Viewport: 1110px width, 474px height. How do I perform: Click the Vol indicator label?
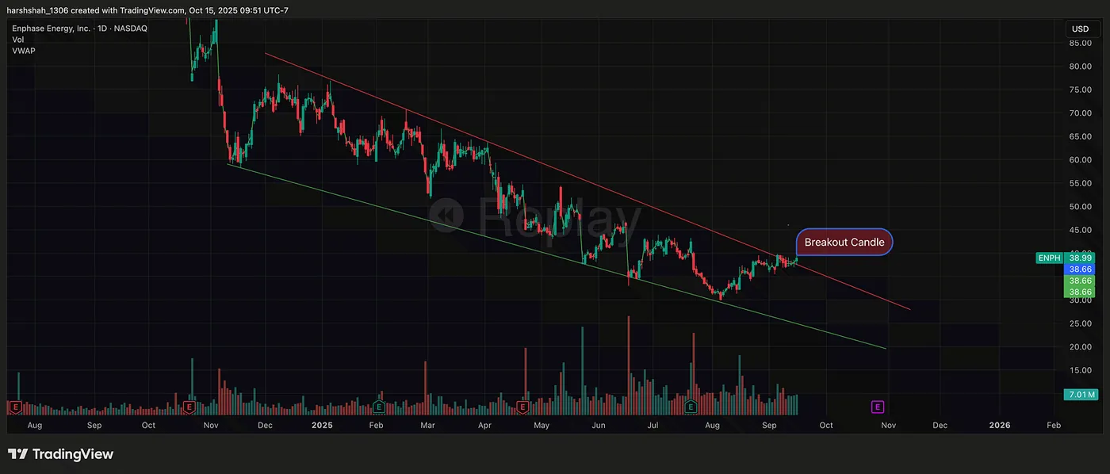tap(17, 40)
